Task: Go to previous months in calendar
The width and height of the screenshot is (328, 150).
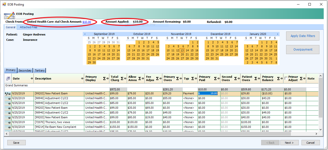Action: pos(85,34)
